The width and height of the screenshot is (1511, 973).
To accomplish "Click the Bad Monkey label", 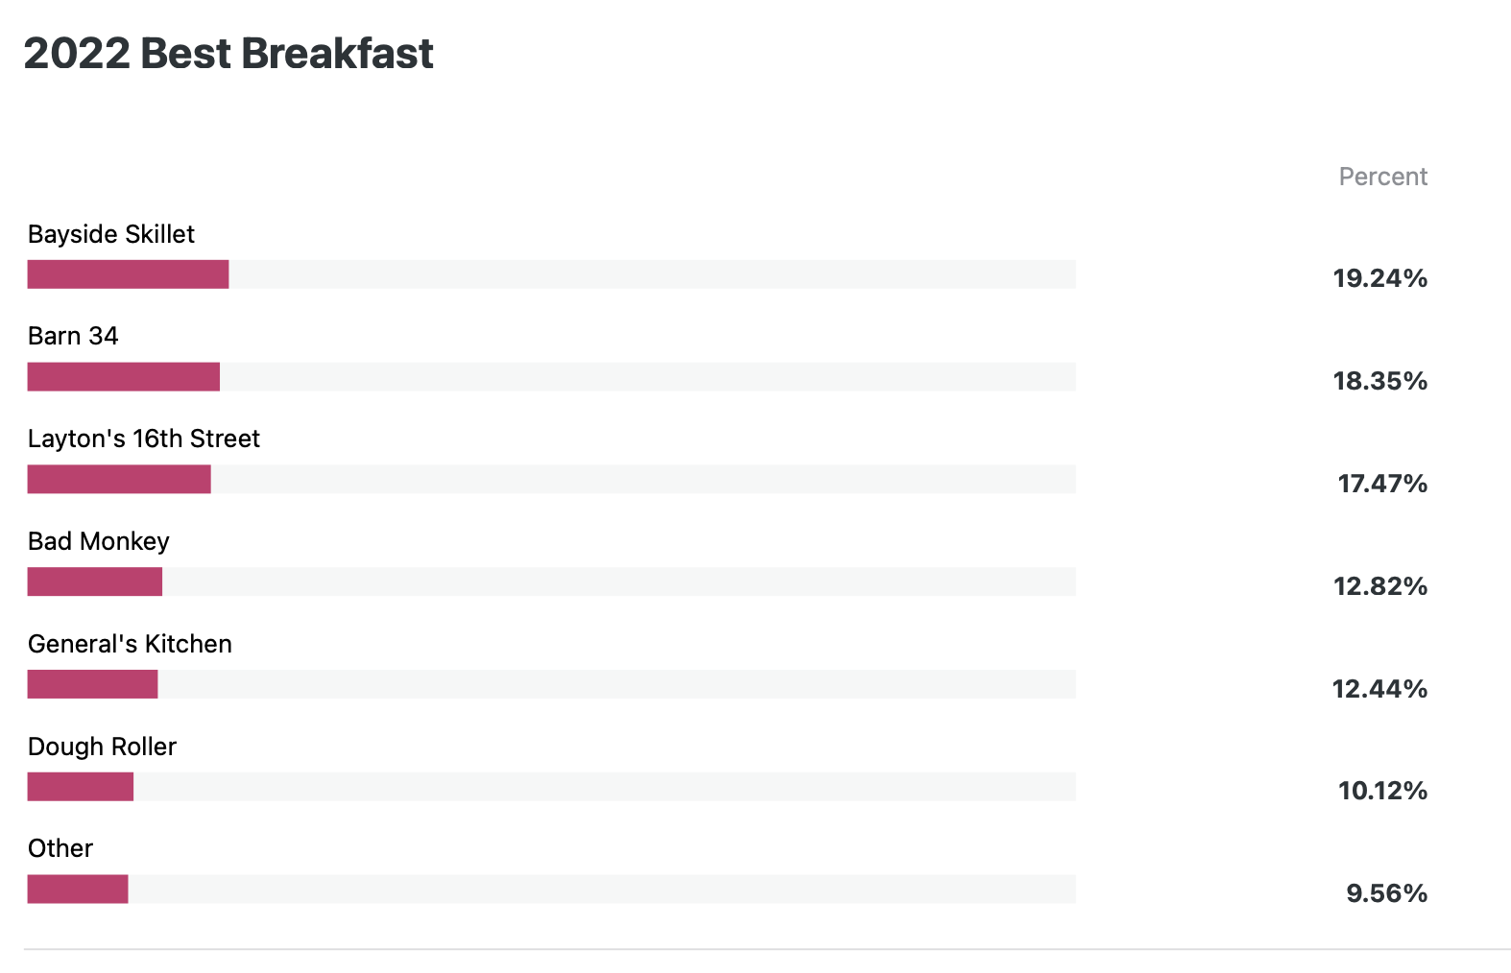I will pos(99,541).
